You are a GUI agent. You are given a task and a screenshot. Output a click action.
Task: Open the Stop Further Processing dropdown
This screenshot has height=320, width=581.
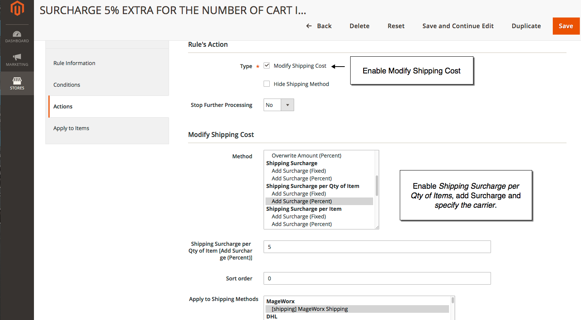point(287,105)
